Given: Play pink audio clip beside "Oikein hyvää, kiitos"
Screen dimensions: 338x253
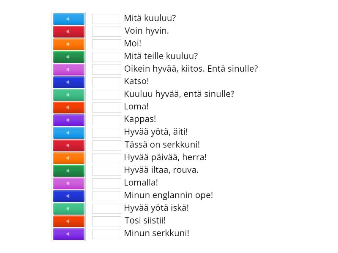Looking at the screenshot, I should (68, 70).
